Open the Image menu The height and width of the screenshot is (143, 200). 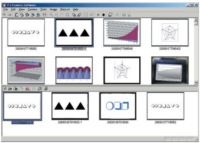pos(53,9)
